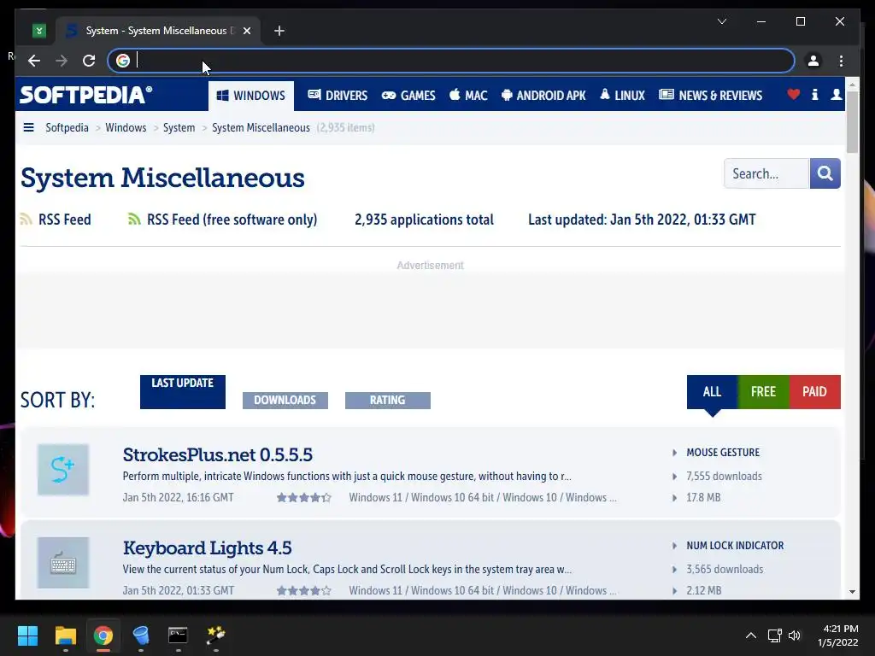
Task: Click the Softpedia logo
Action: coord(86,95)
